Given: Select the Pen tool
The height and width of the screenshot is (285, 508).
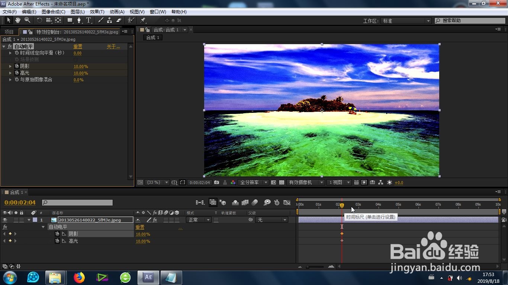Looking at the screenshot, I should [79, 20].
